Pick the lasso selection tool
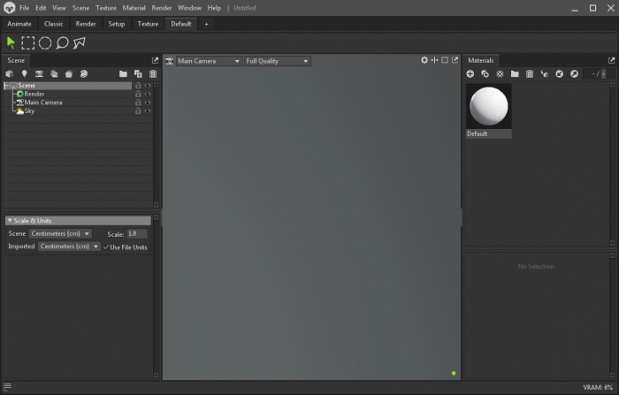 (x=62, y=42)
